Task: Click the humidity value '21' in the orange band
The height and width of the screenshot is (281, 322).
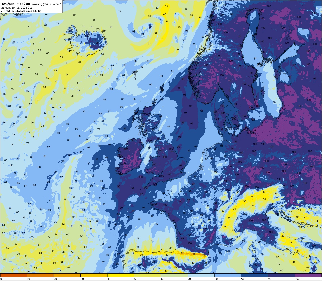Action: pos(182,253)
